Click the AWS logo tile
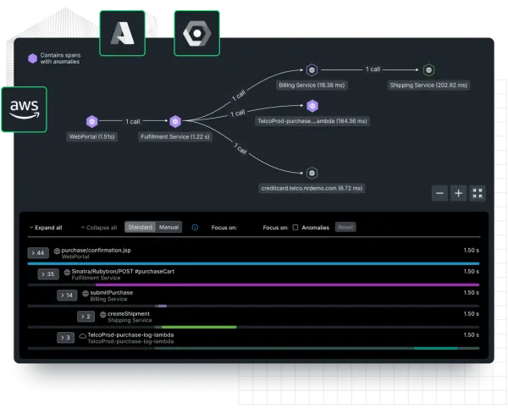The image size is (508, 415). click(x=25, y=109)
